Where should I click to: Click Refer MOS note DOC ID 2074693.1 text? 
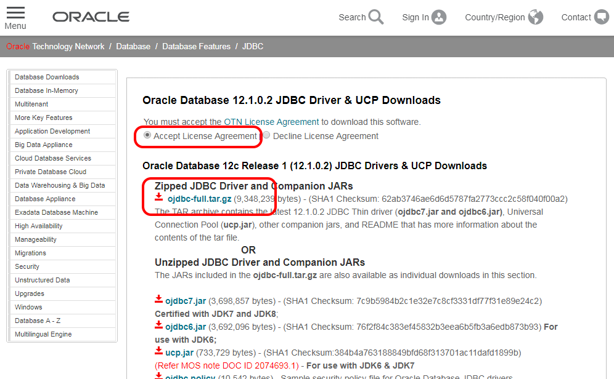coord(227,365)
